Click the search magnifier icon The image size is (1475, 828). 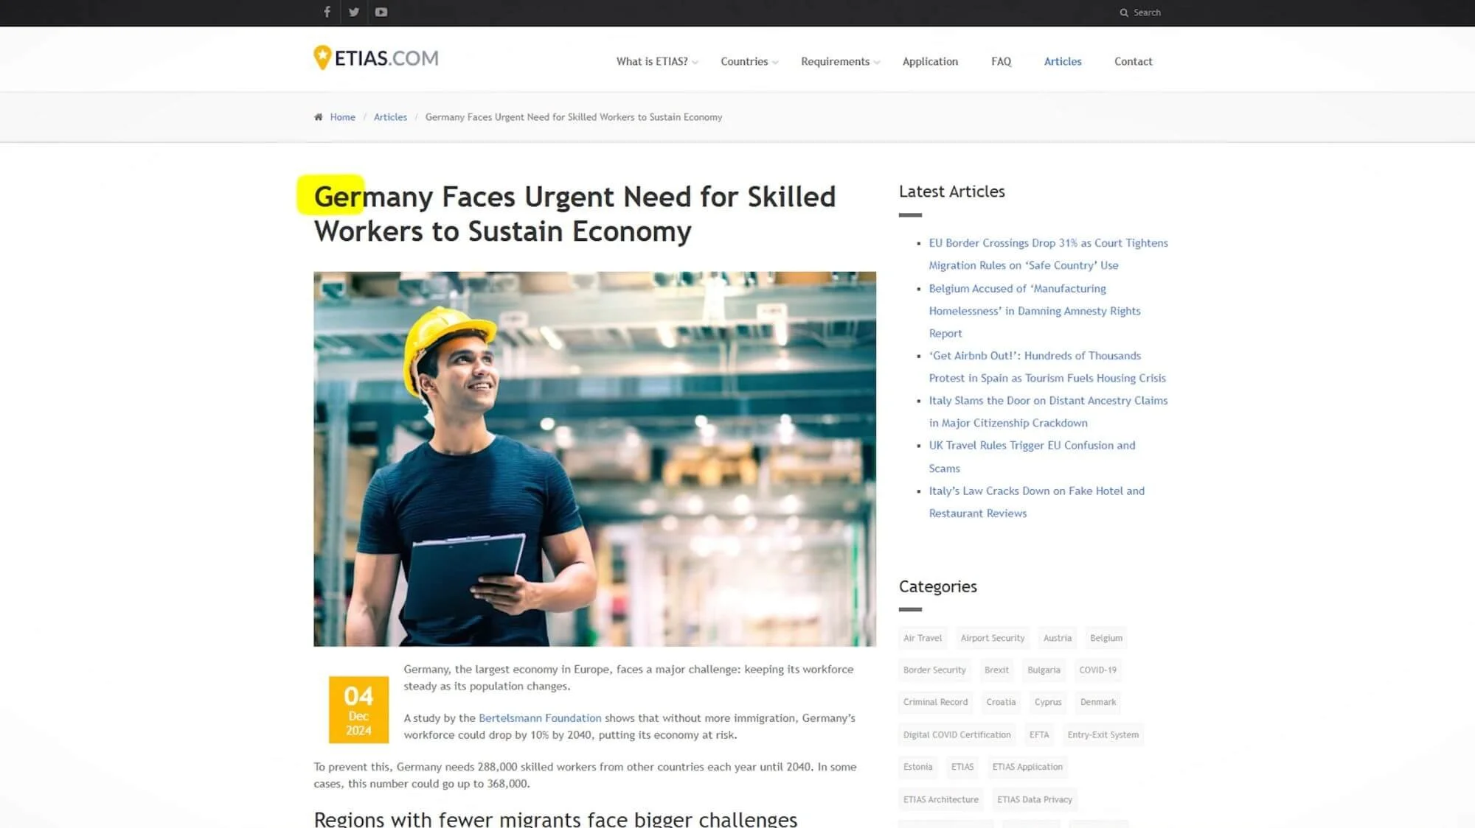(x=1124, y=13)
